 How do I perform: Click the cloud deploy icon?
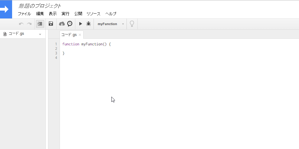(x=62, y=24)
